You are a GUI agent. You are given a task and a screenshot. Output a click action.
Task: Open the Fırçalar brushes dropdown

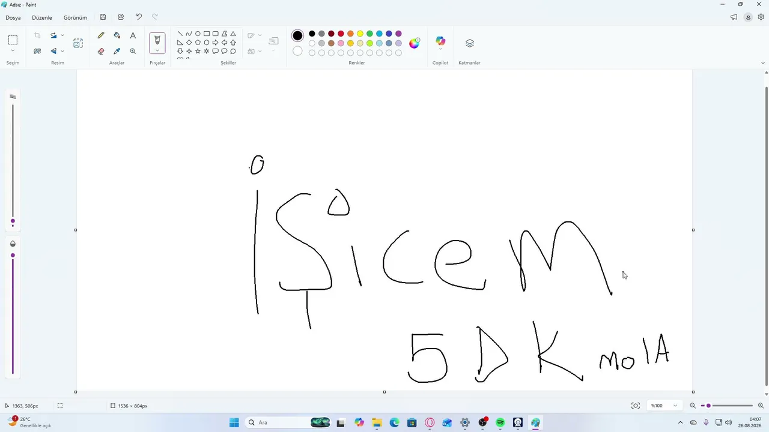157,52
